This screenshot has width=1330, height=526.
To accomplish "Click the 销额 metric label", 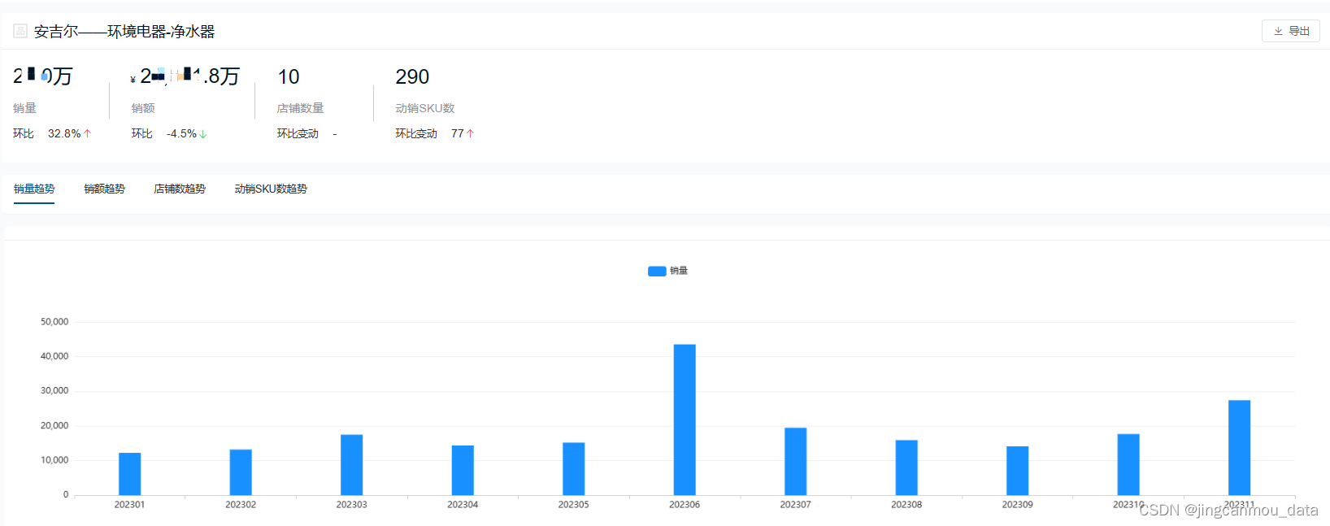I will coord(143,108).
